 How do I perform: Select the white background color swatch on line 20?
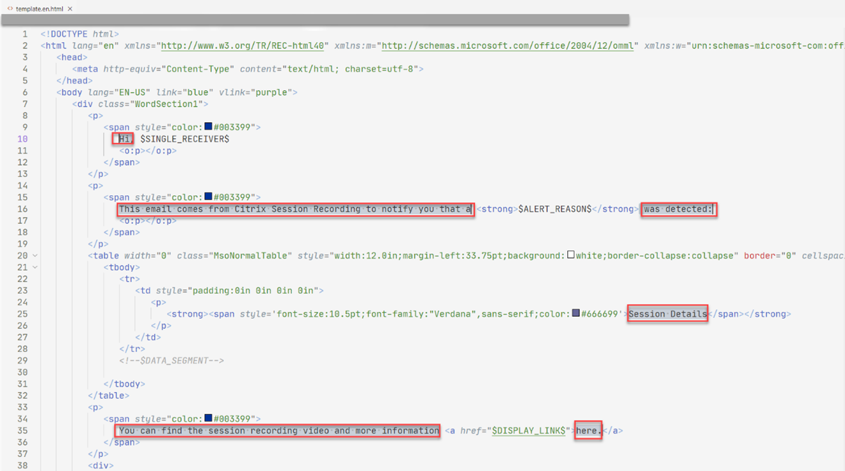pyautogui.click(x=570, y=255)
